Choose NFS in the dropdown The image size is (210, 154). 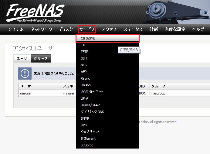pyautogui.click(x=107, y=65)
